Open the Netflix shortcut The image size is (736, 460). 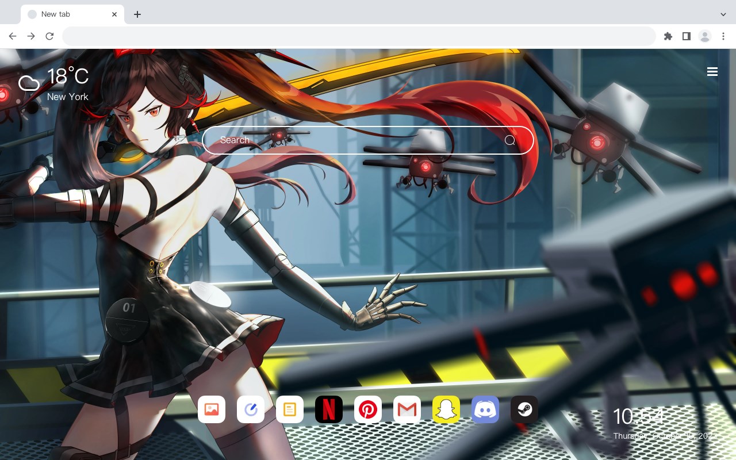click(x=329, y=409)
